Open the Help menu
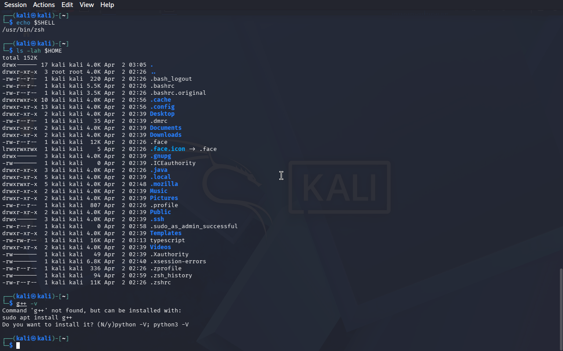Screen dimensions: 563x351 [107, 5]
